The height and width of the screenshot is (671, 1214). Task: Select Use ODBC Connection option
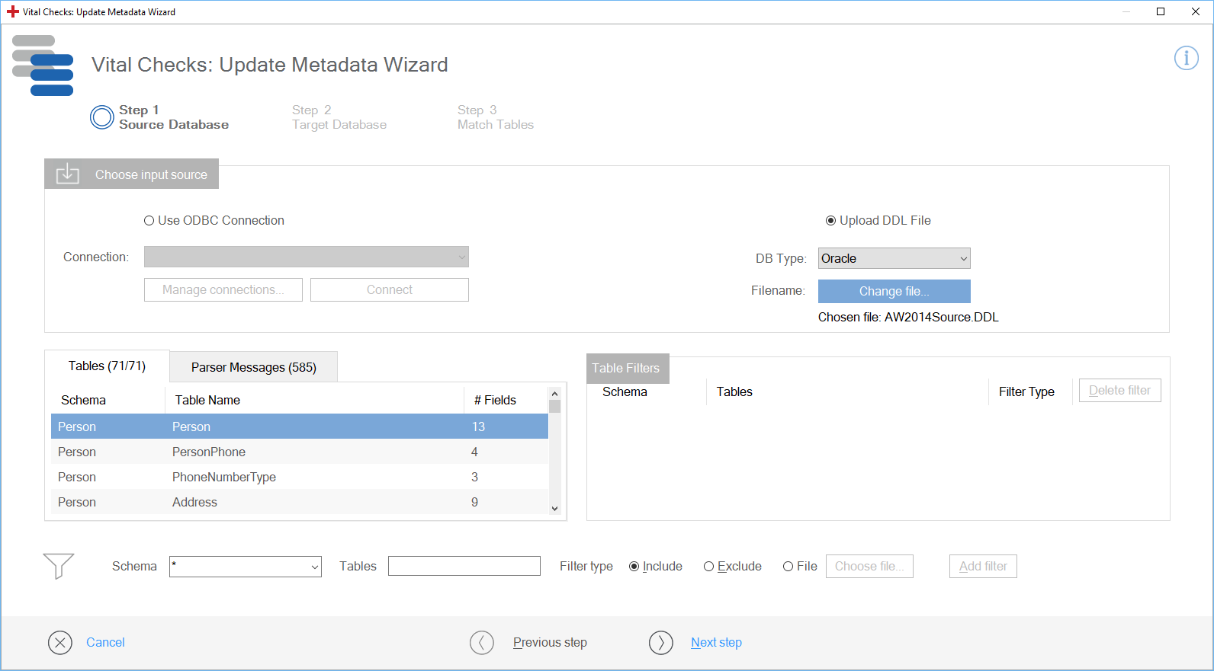coord(149,221)
